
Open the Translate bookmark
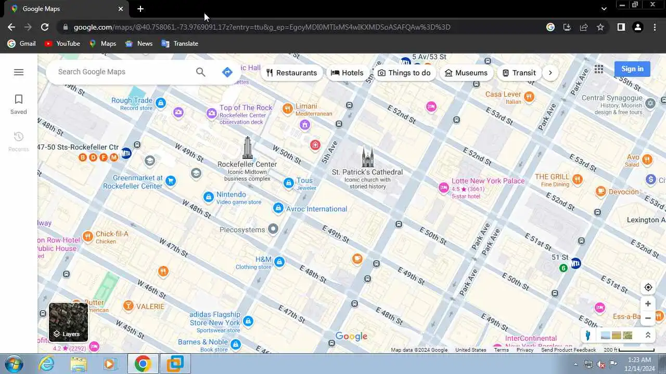[180, 44]
